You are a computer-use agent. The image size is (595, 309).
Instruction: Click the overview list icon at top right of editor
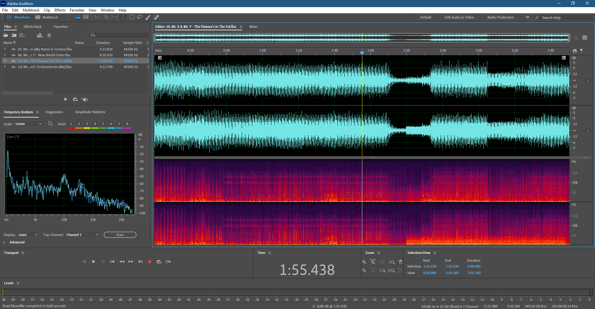coord(585,38)
